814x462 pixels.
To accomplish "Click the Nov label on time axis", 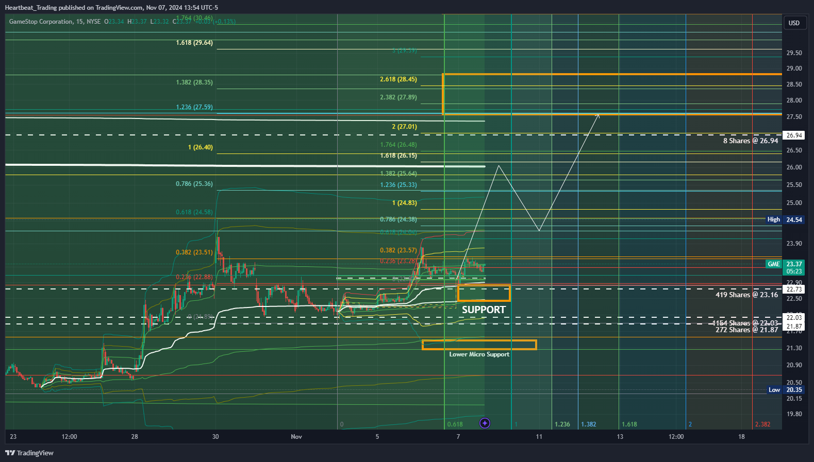I will click(296, 437).
